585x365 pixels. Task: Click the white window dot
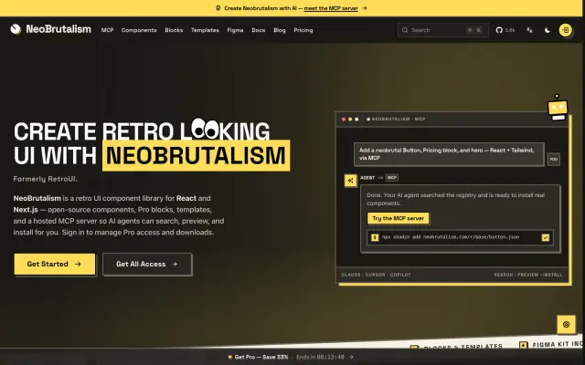click(x=356, y=120)
